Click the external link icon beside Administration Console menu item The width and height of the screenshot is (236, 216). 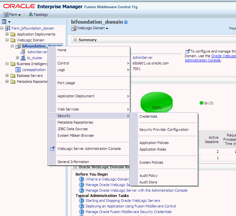tap(52, 149)
